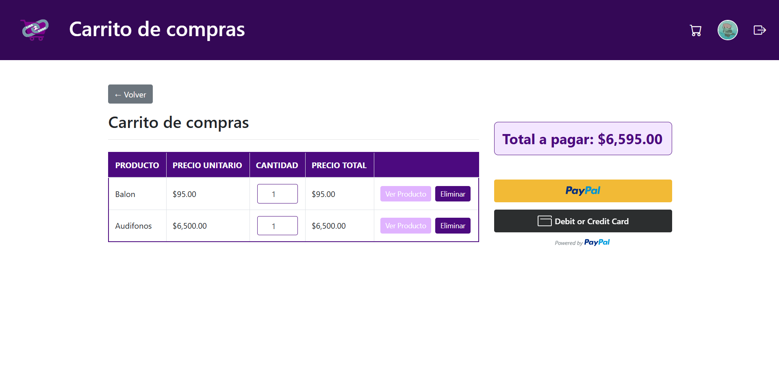Focus the Balon quantity field

click(278, 194)
